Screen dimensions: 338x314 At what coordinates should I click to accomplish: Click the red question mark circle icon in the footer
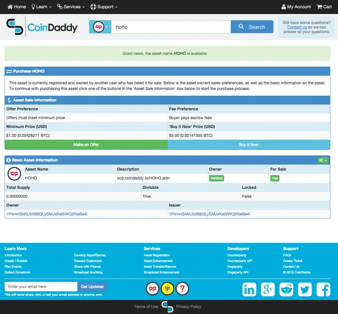(x=182, y=289)
